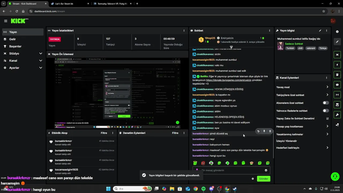Open Etkinlik Akışı three-dot options
The height and width of the screenshot is (193, 343).
click(x=113, y=133)
